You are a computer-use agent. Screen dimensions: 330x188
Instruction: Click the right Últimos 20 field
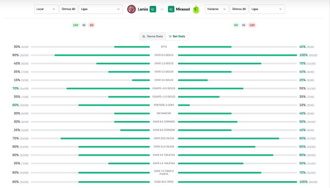pos(239,9)
